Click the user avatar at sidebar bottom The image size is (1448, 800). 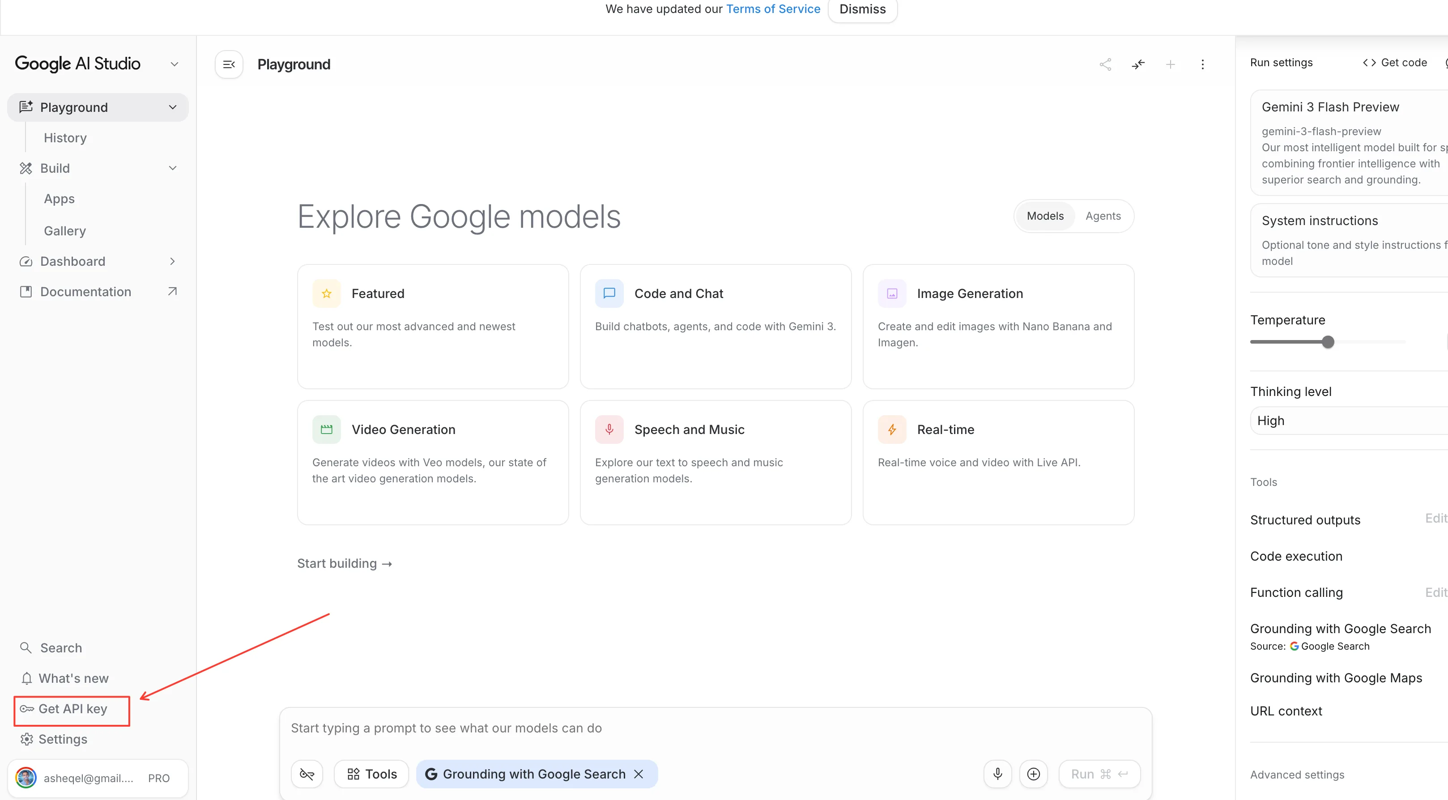(26, 778)
